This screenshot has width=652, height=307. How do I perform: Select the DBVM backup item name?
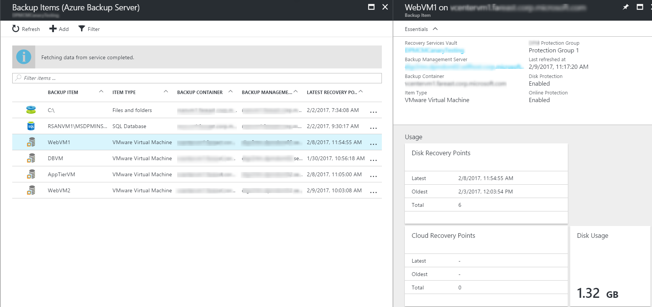click(55, 158)
